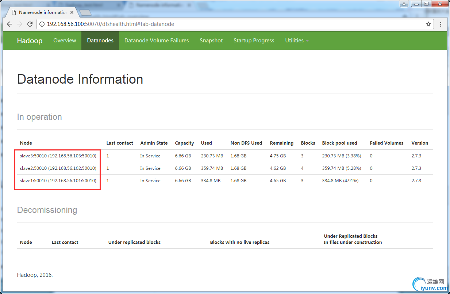Go forward with the browser forward arrow
The image size is (450, 294).
coord(20,24)
